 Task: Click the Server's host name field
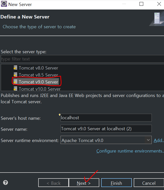[x=106, y=118]
